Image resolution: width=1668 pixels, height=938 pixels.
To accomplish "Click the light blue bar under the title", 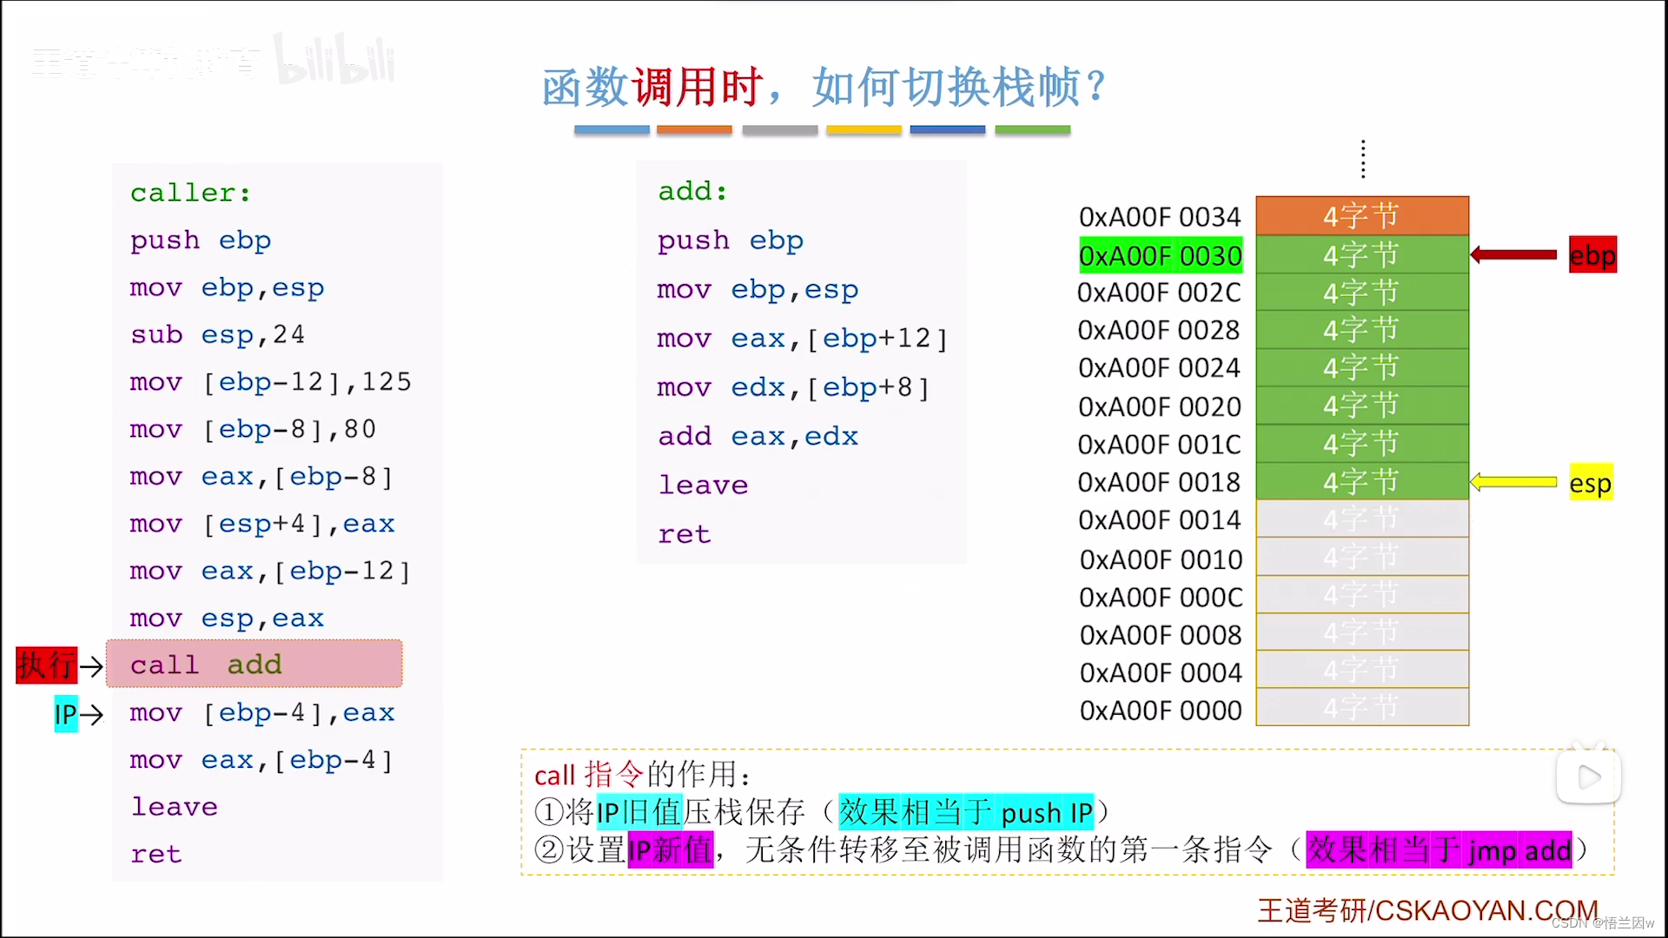I will pos(612,130).
